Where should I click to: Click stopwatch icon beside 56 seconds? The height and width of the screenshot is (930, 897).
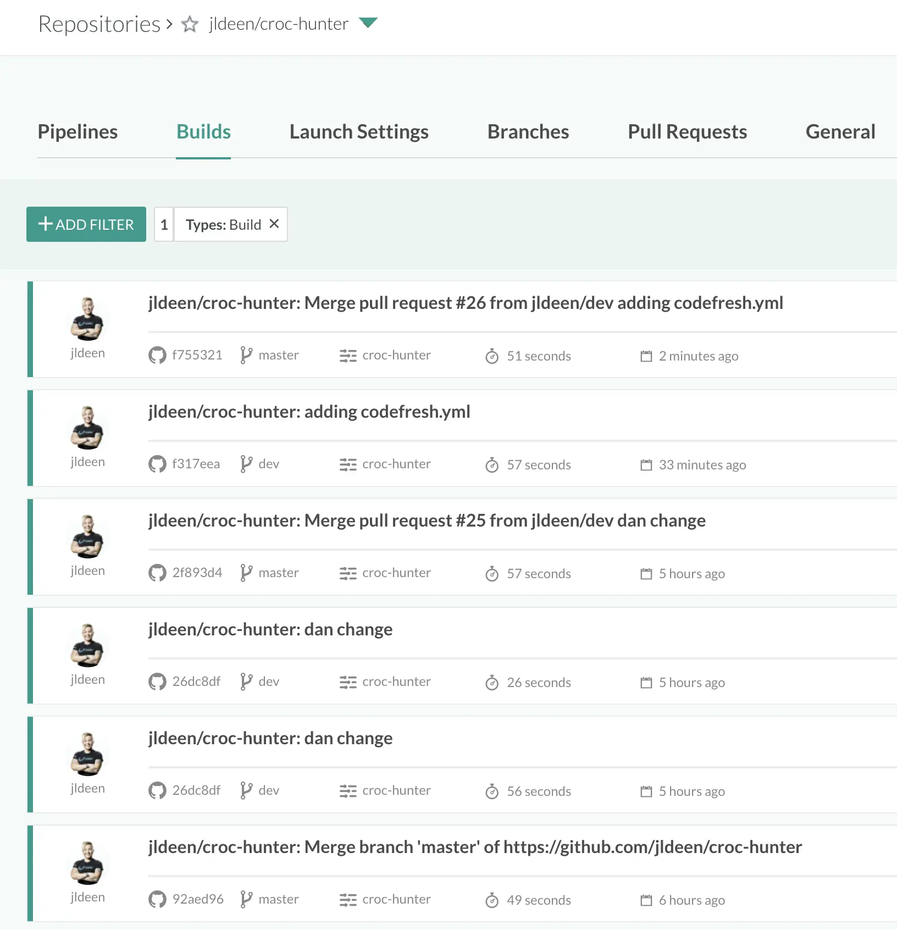point(492,791)
